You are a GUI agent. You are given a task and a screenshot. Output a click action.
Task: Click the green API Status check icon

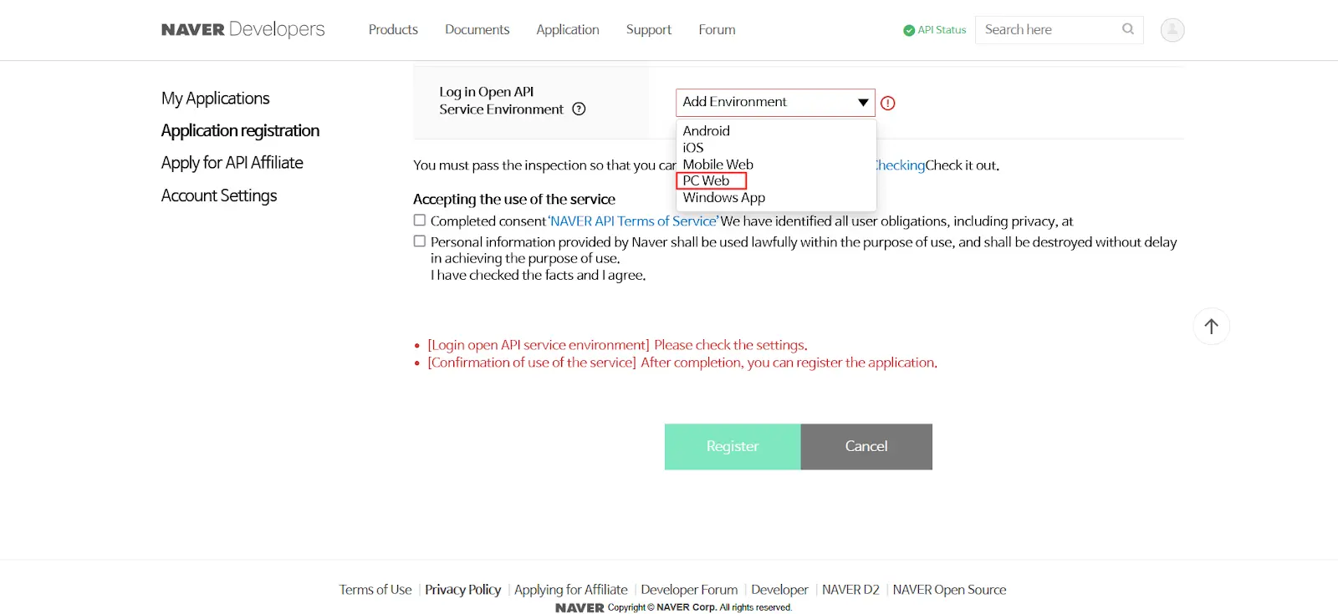[x=909, y=30]
